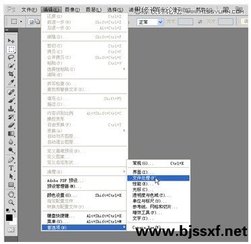The width and height of the screenshot is (251, 244).
Task: Choose 文件处理(F) from preferences submenu
Action: (159, 178)
